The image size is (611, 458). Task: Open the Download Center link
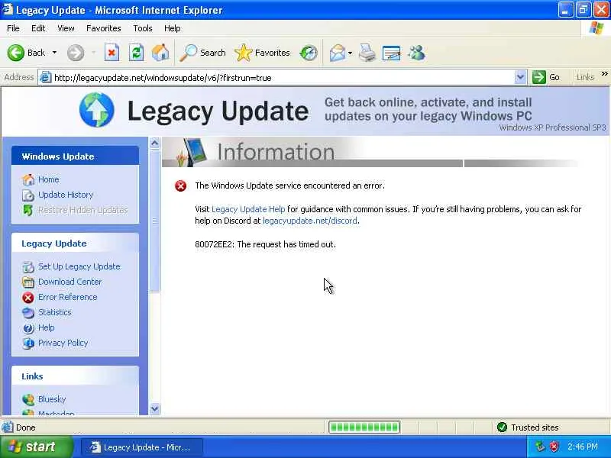coord(70,282)
